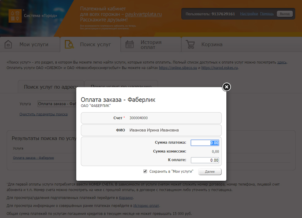The image size is (302, 218).
Task: Focus the Сумма платежа input field
Action: [205, 143]
